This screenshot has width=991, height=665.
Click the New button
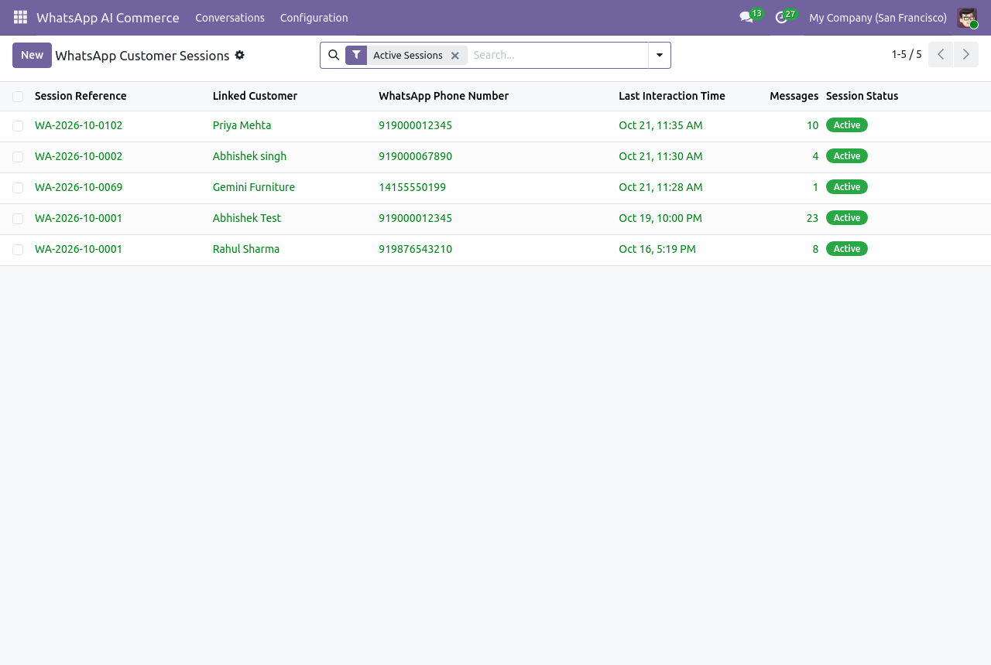coord(32,55)
